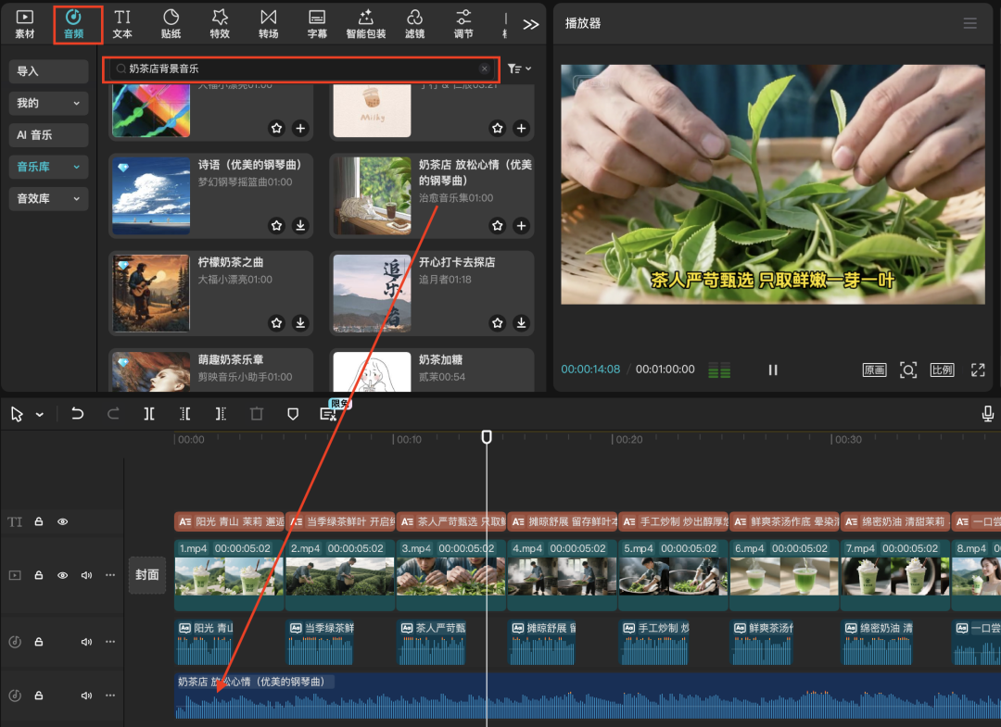This screenshot has height=727, width=1001.
Task: Add 开心打卡去探店 track with plus icon
Action: [521, 323]
